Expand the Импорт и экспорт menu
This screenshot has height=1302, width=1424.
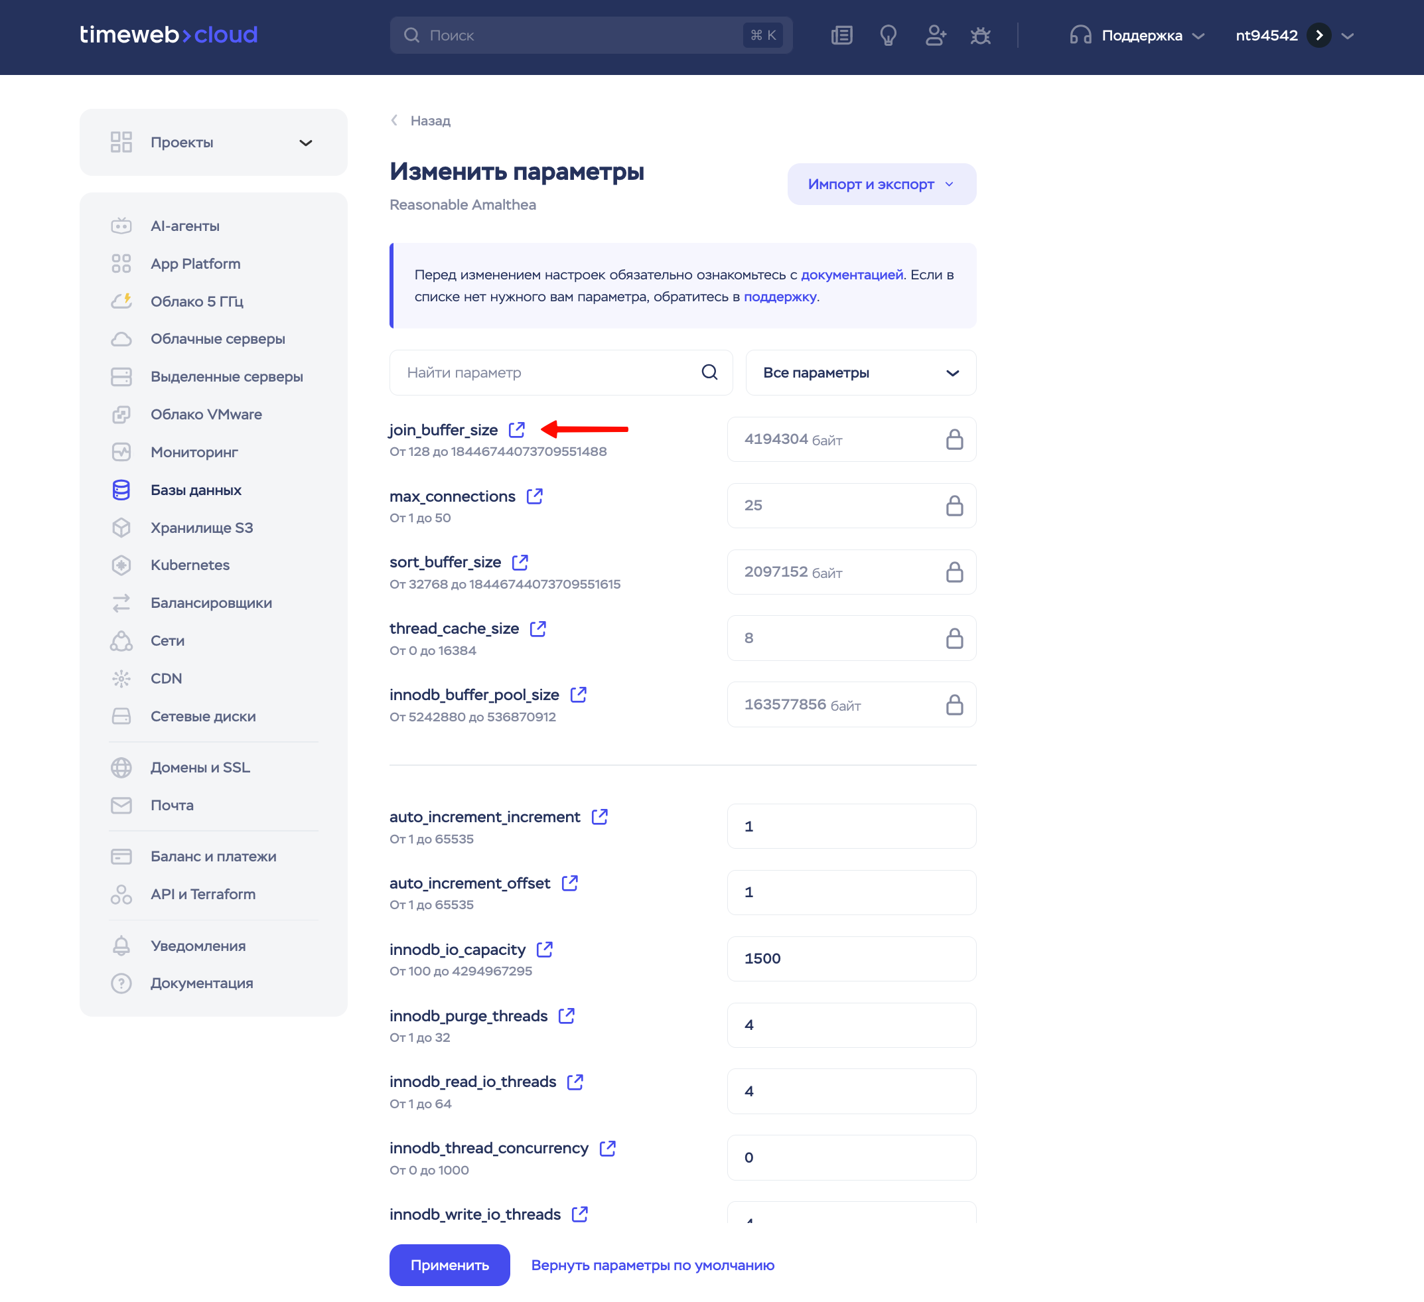(x=881, y=184)
